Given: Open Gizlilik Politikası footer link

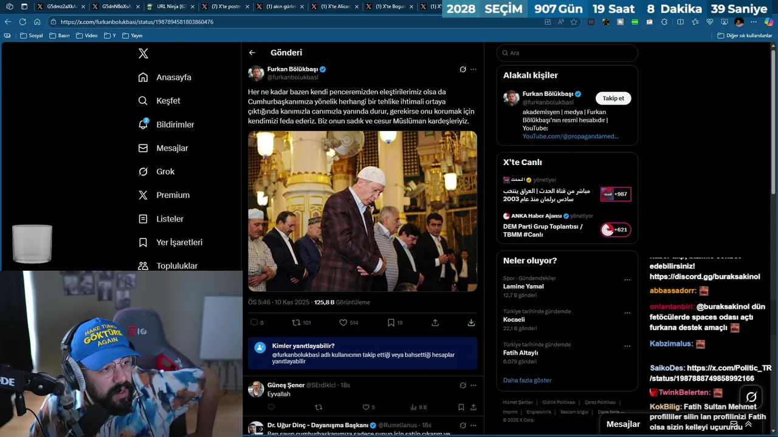Looking at the screenshot, I should point(559,402).
